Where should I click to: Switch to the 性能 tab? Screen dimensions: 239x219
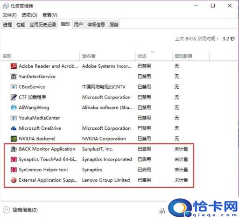coord(21,25)
